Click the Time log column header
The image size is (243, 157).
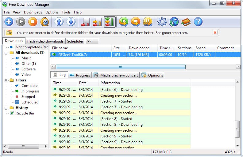point(64,83)
